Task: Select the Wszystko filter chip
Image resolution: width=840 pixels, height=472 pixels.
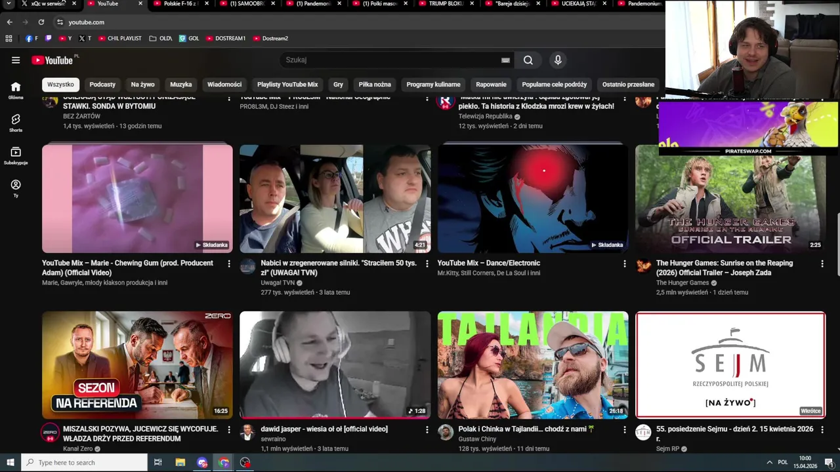Action: pos(60,84)
